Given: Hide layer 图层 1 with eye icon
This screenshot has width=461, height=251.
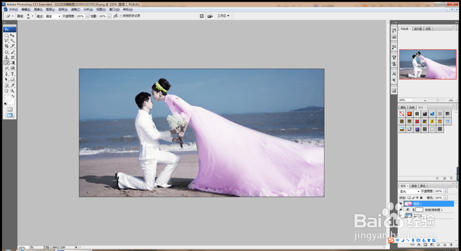Looking at the screenshot, I should 401,204.
